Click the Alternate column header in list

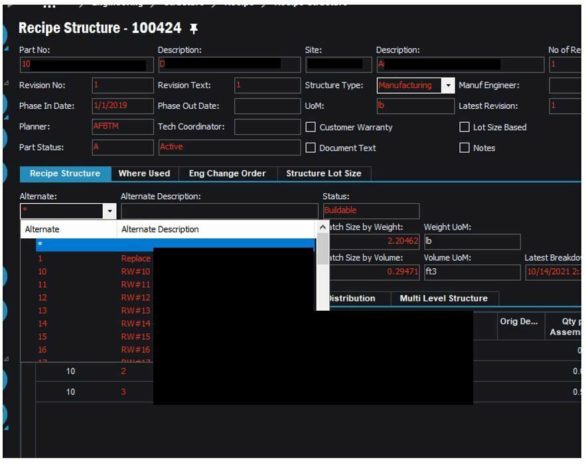coord(68,229)
